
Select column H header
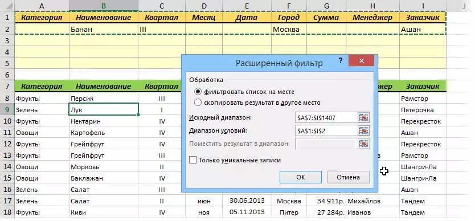coord(372,6)
